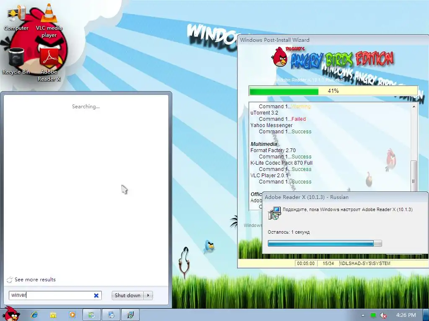This screenshot has width=429, height=321.
Task: Select the Adobe Reader X desktop shortcut
Action: coord(49,64)
